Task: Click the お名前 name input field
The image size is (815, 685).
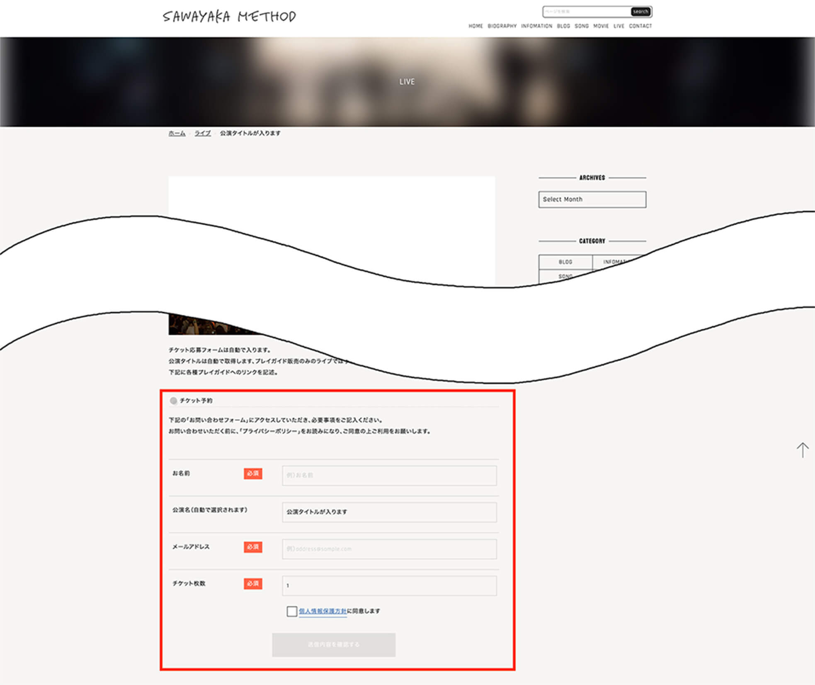Action: click(x=389, y=476)
